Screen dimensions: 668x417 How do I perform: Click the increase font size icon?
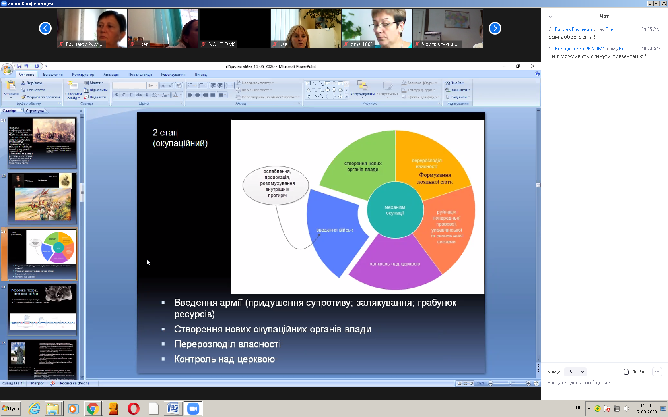click(x=163, y=85)
